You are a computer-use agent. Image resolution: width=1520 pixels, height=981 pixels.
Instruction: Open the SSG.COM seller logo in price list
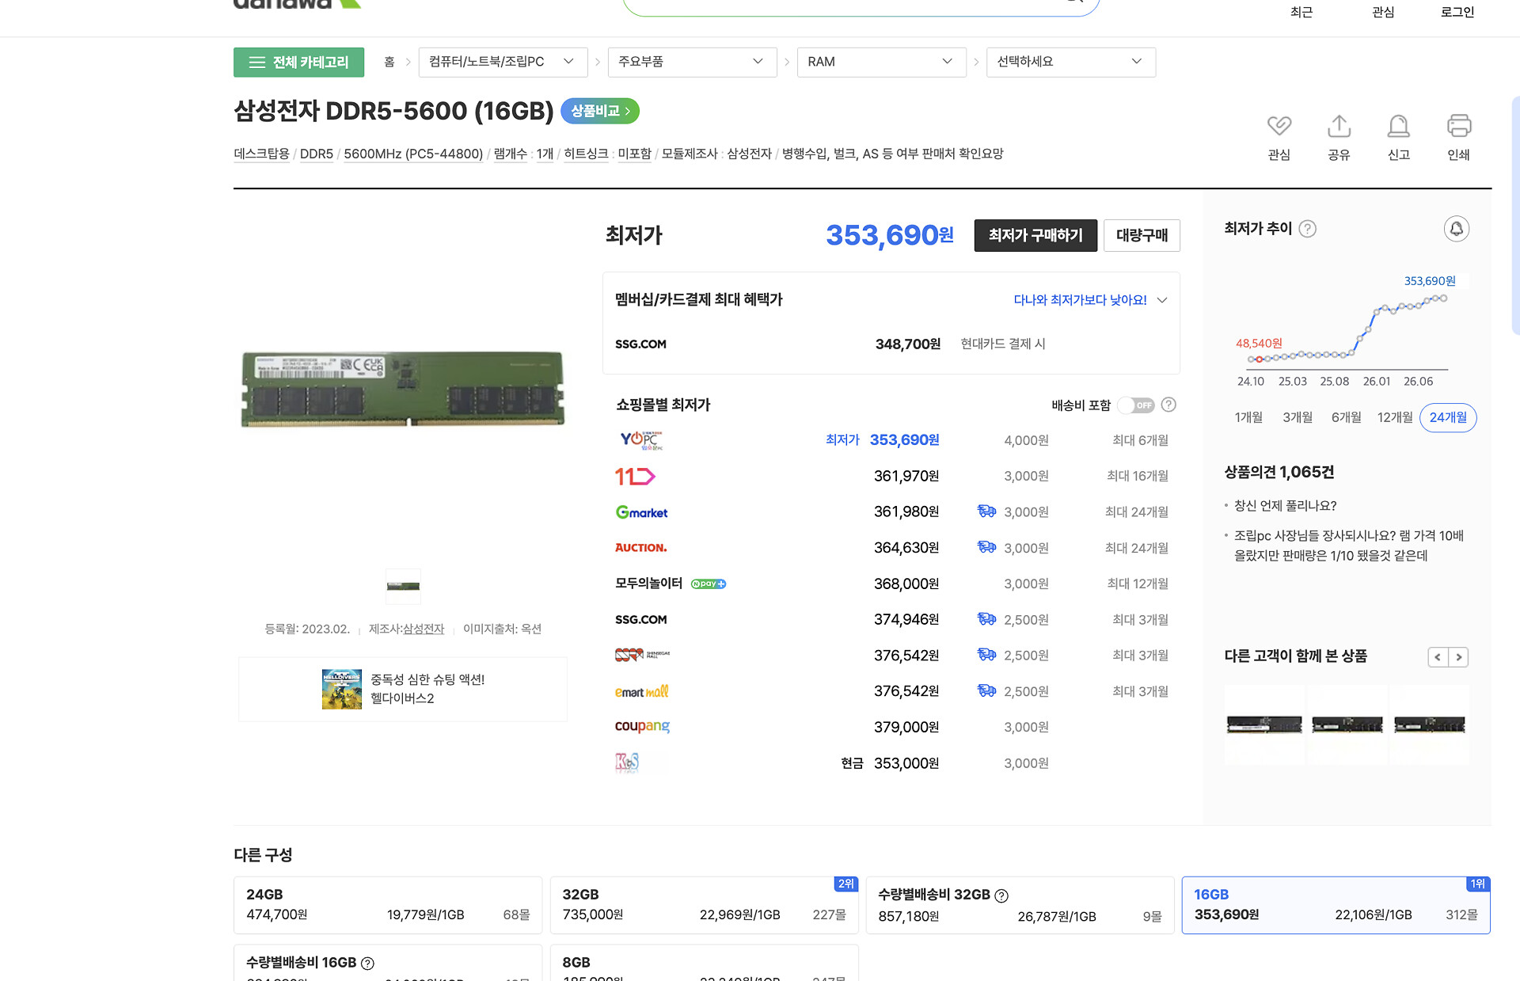coord(640,619)
